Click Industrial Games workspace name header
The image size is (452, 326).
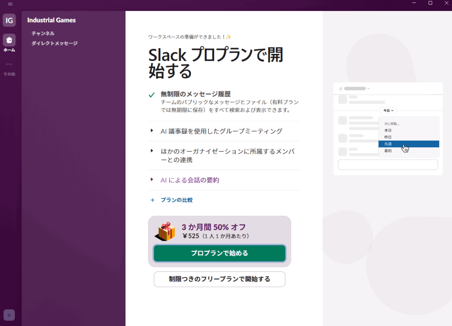[x=51, y=20]
